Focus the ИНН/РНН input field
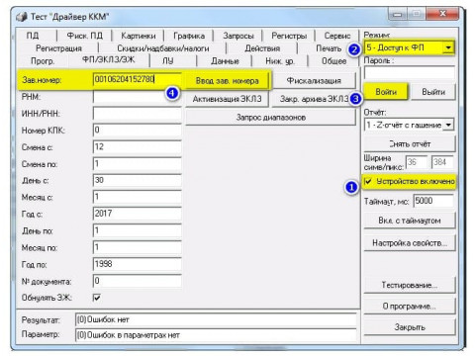This screenshot has height=356, width=475. [x=138, y=114]
